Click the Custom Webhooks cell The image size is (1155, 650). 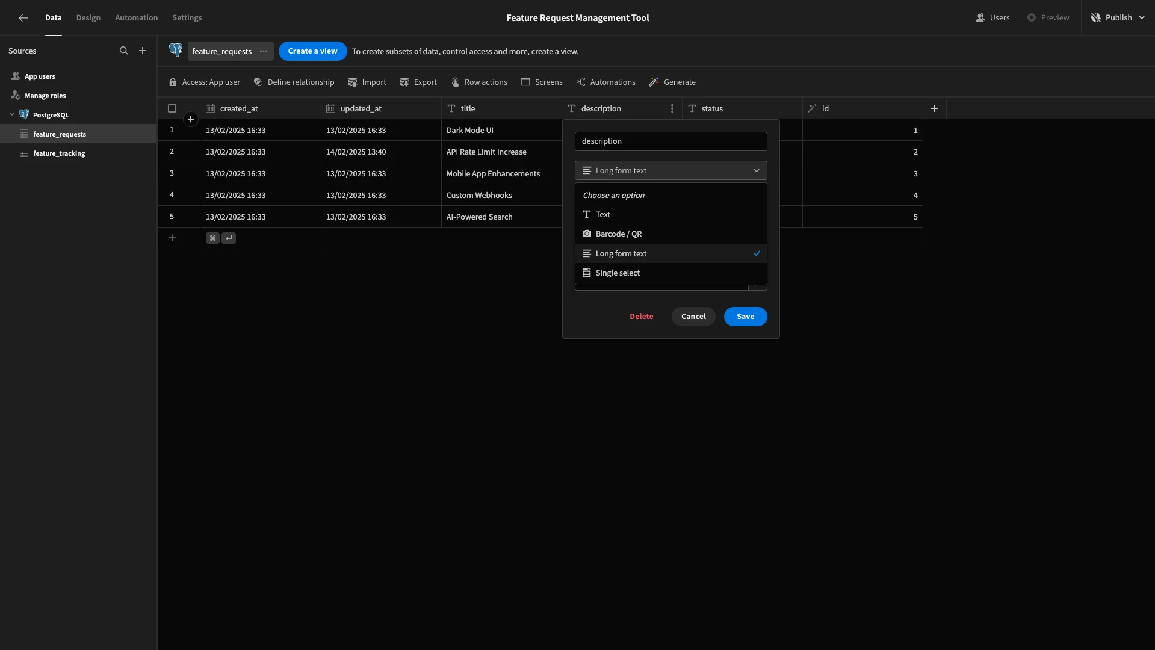[x=501, y=195]
